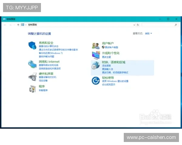
Task: Click the Back navigation arrow
Action: click(5, 25)
